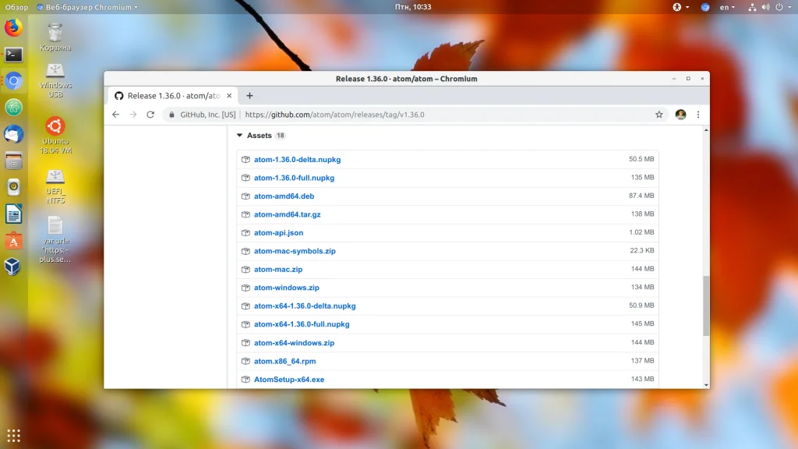Screen dimensions: 798x449
Task: Collapse the Assets disclosure triangle
Action: 239,136
